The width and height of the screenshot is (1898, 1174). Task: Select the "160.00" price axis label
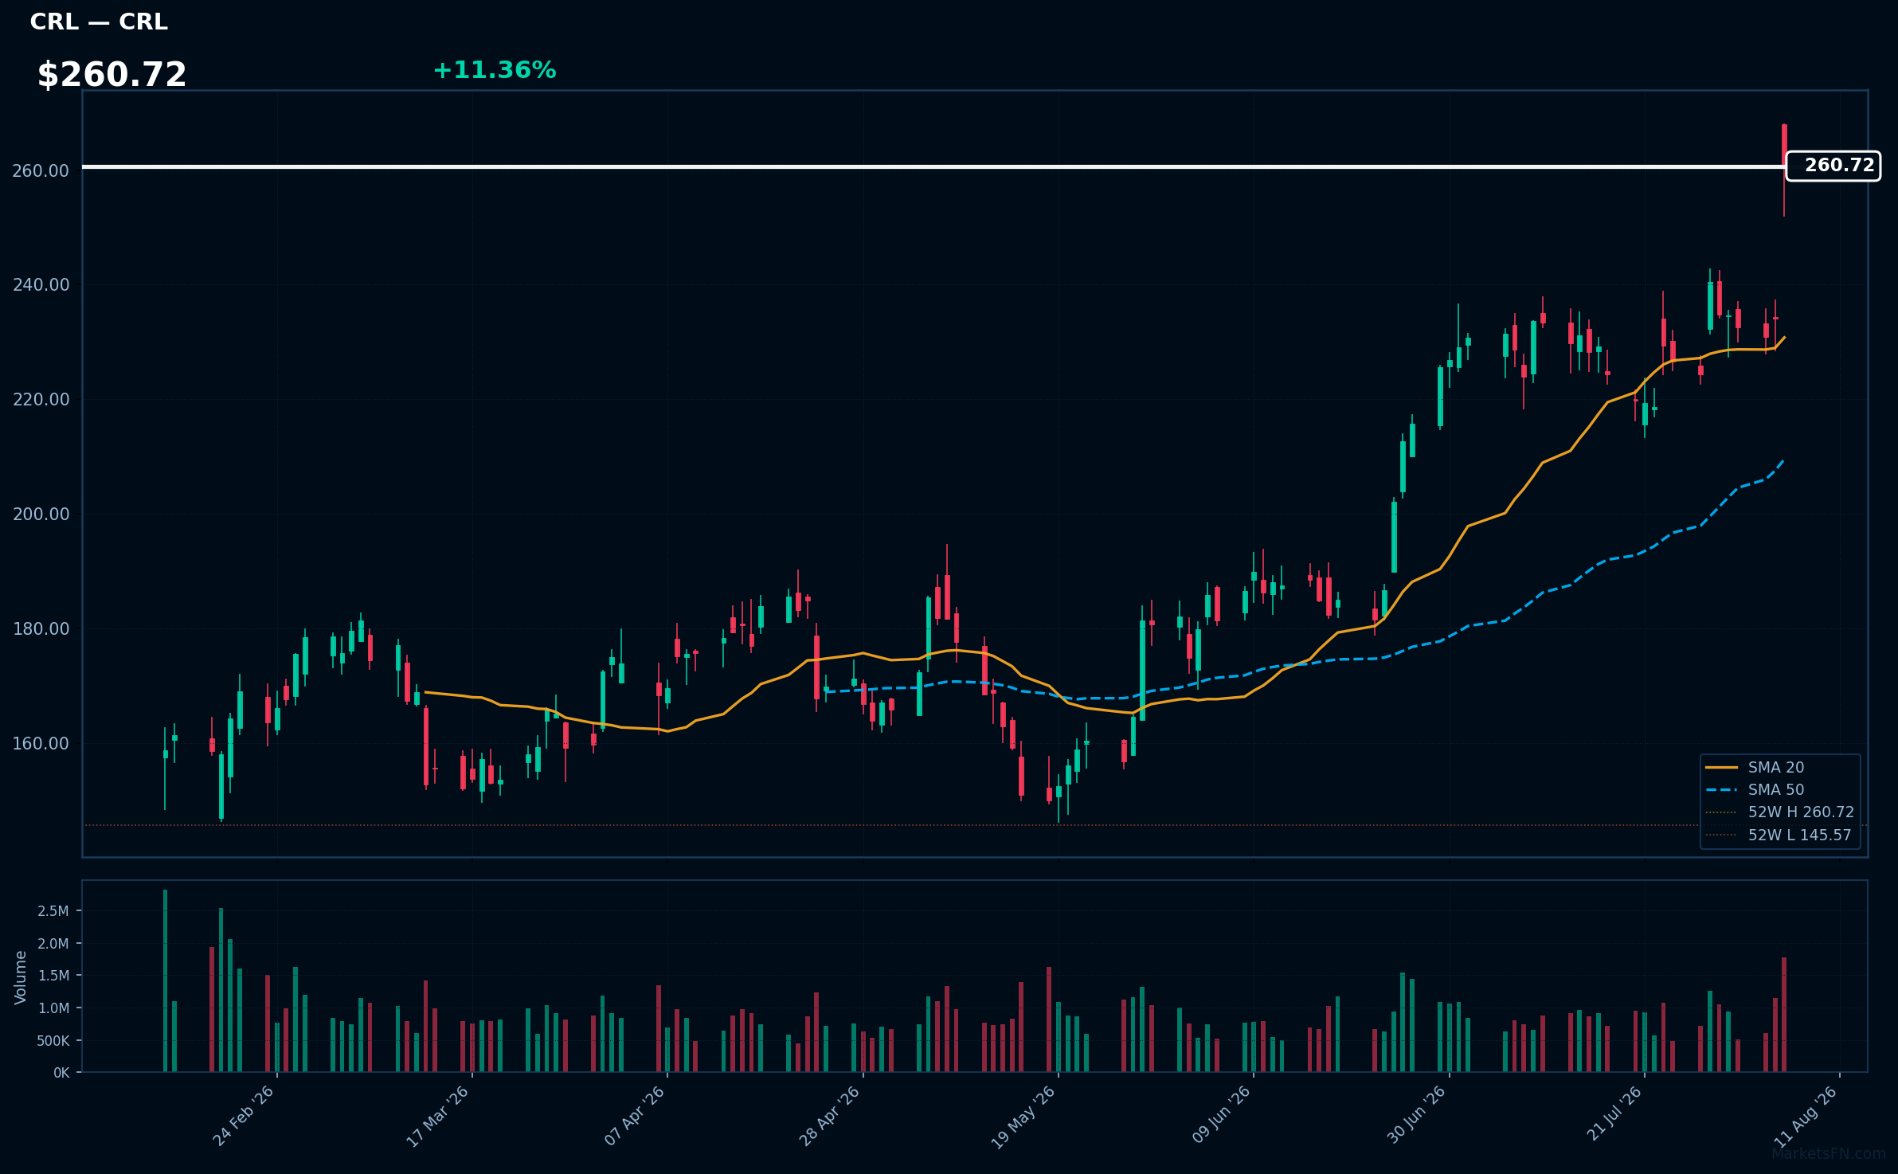[41, 744]
